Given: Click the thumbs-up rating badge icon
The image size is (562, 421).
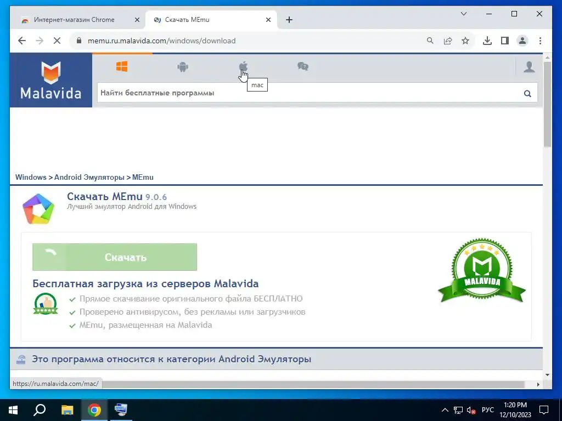Looking at the screenshot, I should 46,304.
